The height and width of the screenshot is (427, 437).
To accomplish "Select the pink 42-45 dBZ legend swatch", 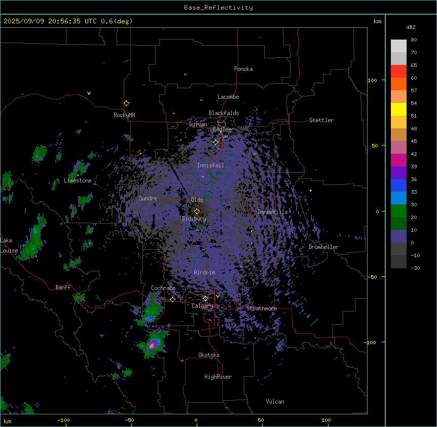I will pyautogui.click(x=398, y=148).
